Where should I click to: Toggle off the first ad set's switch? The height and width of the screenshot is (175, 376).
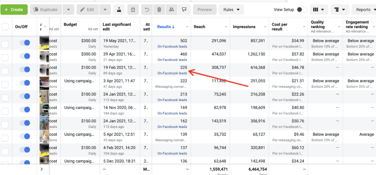pyautogui.click(x=25, y=43)
